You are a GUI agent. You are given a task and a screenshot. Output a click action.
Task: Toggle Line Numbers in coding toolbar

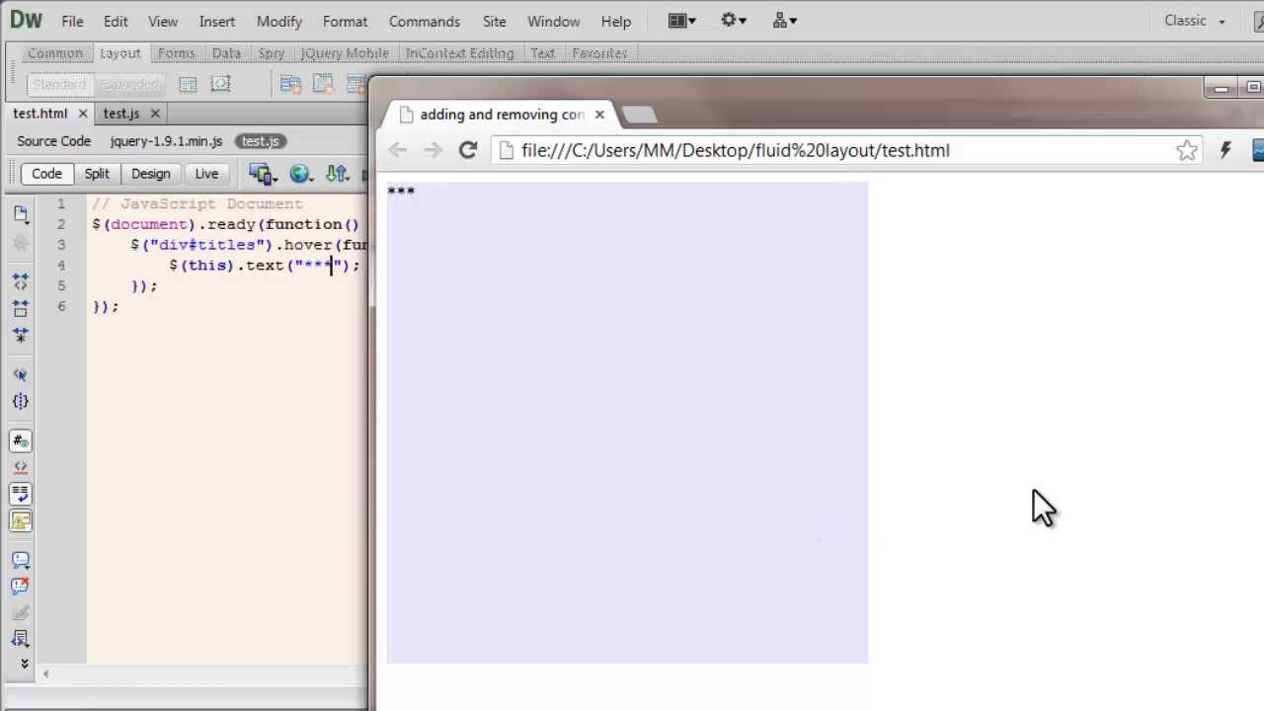pos(21,440)
